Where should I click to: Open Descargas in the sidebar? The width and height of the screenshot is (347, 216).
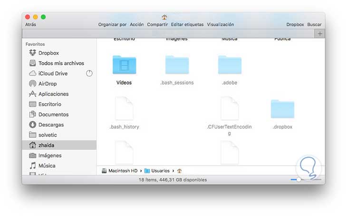tap(59, 125)
